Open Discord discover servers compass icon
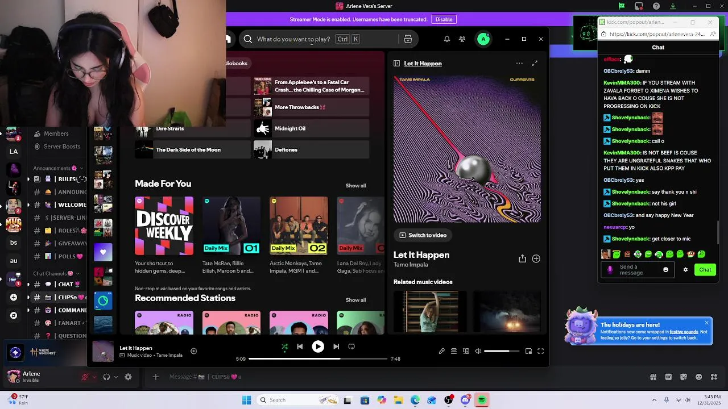The height and width of the screenshot is (409, 728). point(14,315)
